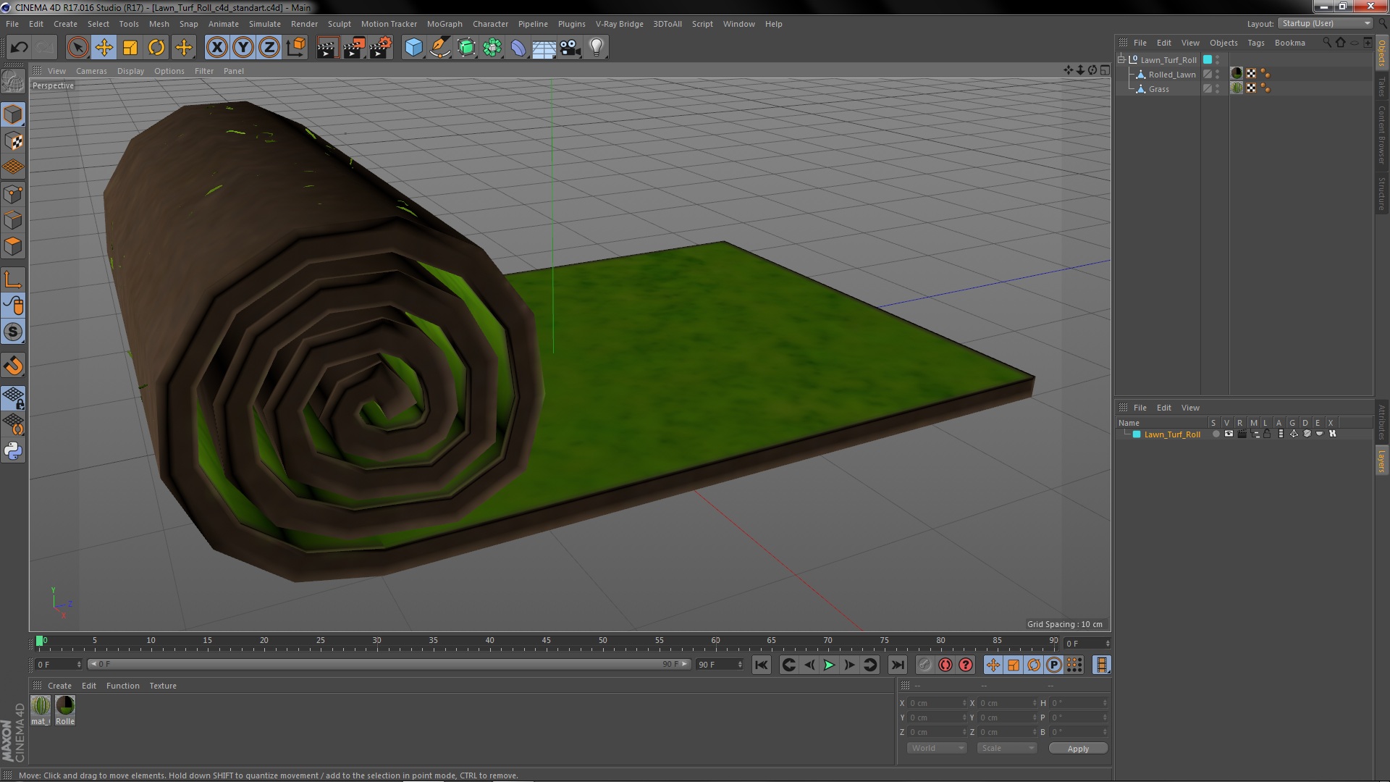Image resolution: width=1390 pixels, height=782 pixels.
Task: Open the Object Manager Tags menu
Action: [1256, 43]
